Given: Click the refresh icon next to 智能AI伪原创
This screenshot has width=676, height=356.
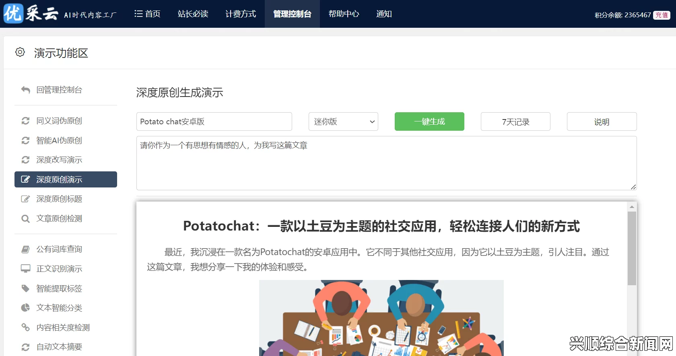Looking at the screenshot, I should coord(25,140).
